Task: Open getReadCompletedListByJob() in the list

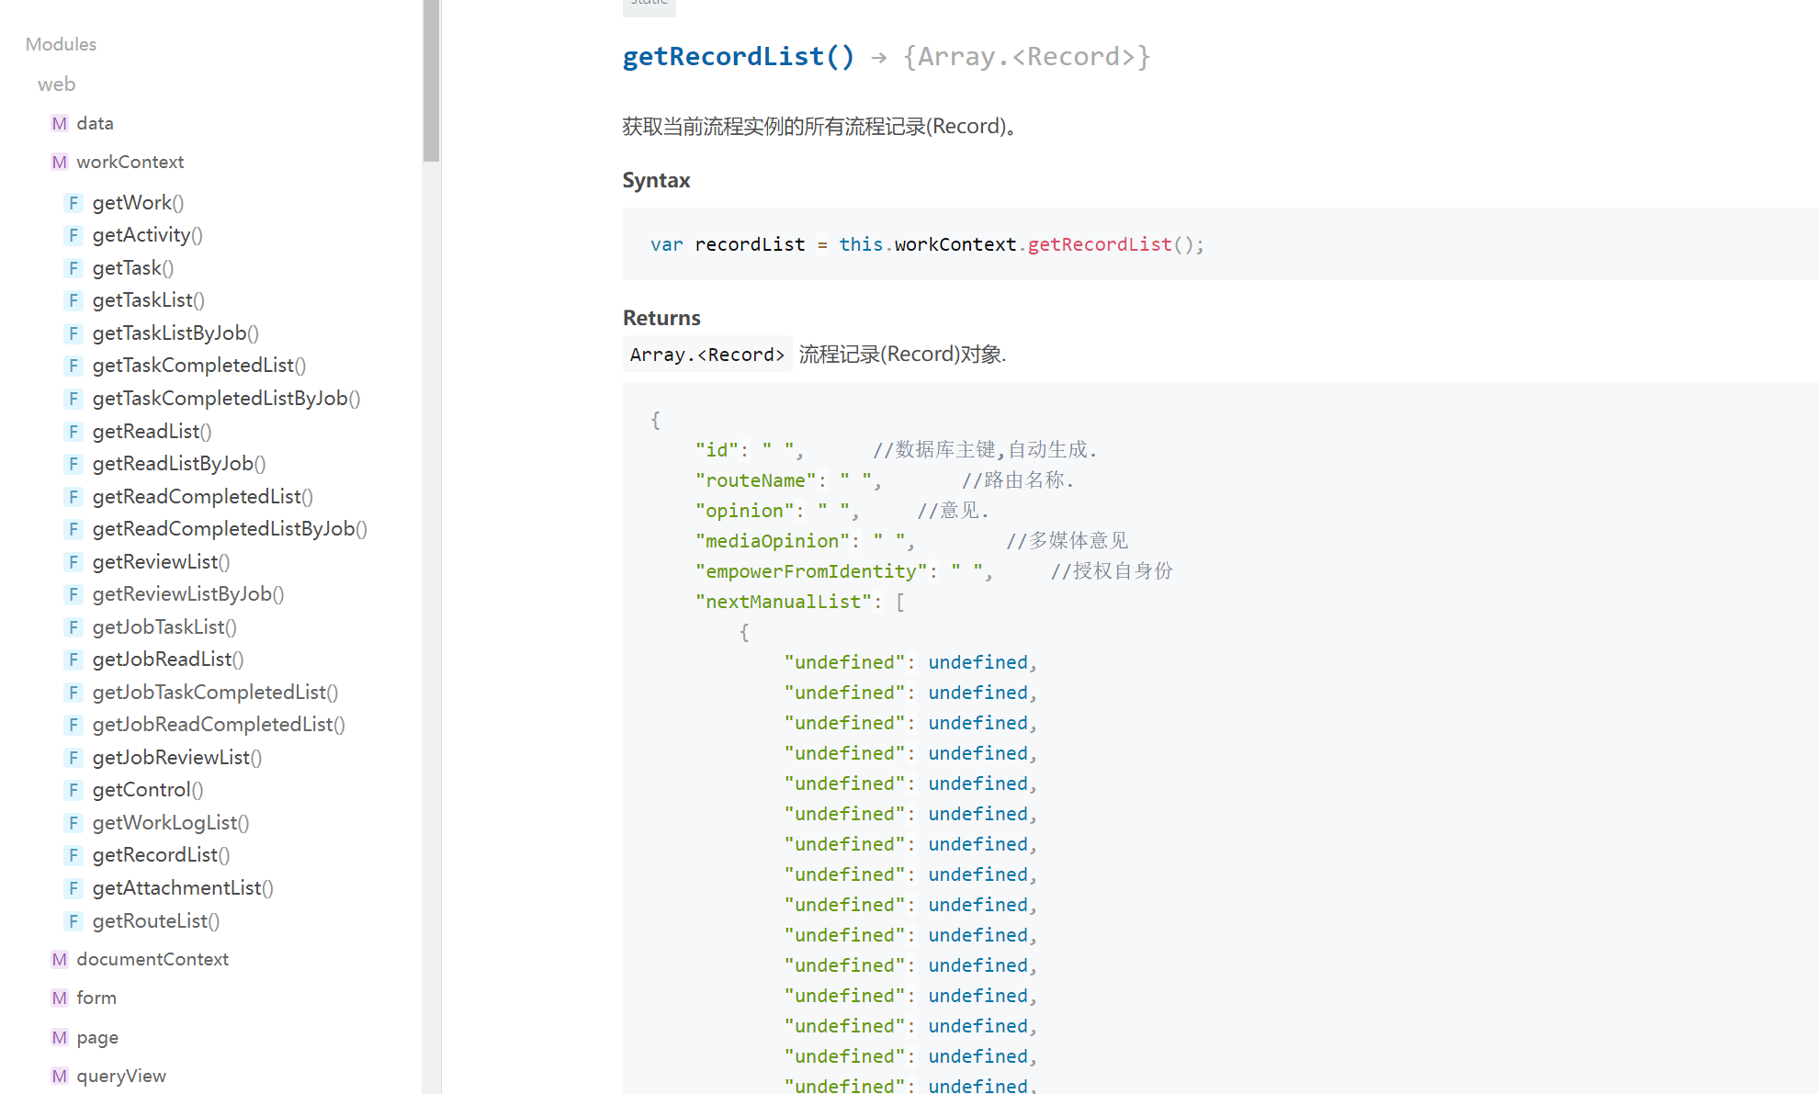Action: click(x=229, y=529)
